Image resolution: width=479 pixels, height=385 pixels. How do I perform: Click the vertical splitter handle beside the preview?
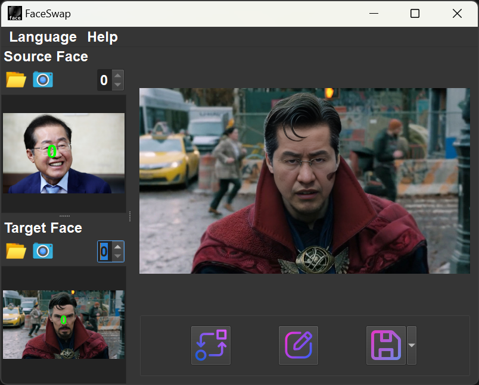130,216
